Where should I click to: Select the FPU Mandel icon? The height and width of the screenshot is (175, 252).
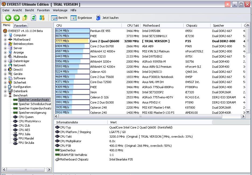point(15,138)
